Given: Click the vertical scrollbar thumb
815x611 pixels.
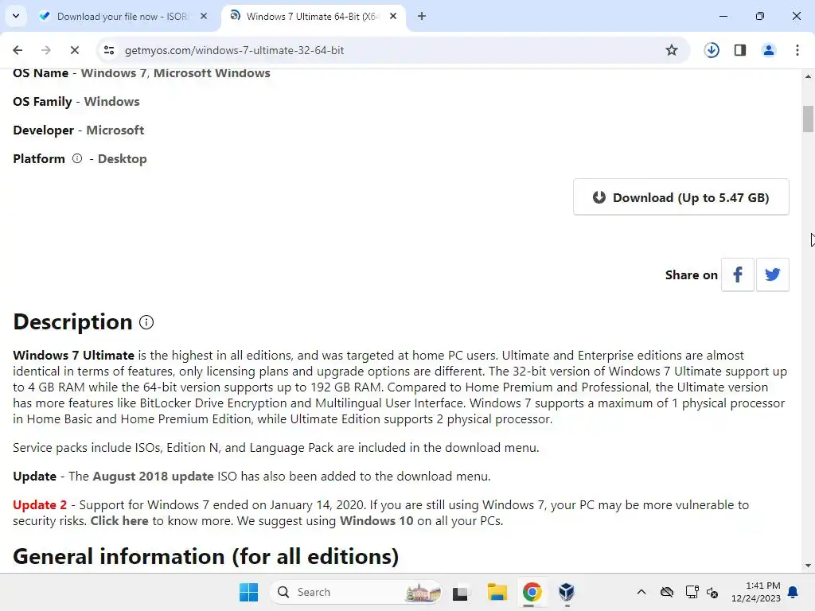Looking at the screenshot, I should coord(808,119).
